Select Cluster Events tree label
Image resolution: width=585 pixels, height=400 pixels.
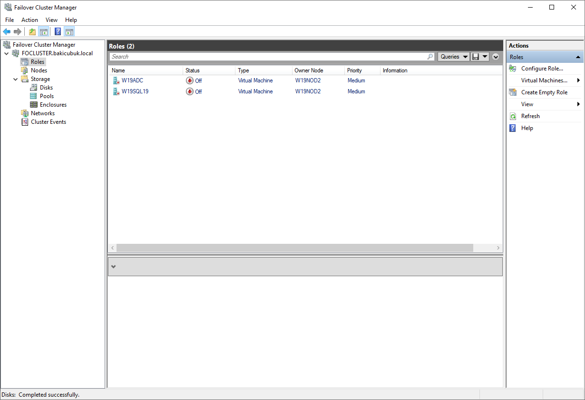tap(49, 122)
